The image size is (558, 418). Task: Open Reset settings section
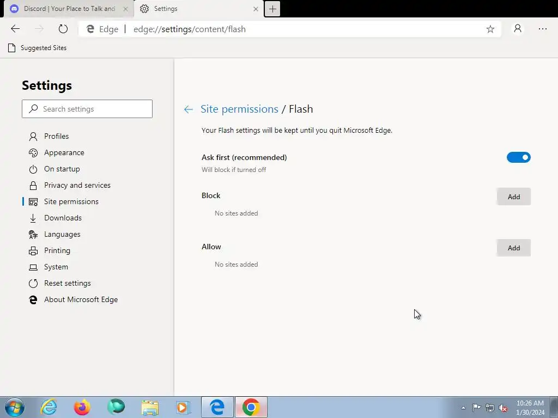point(67,283)
